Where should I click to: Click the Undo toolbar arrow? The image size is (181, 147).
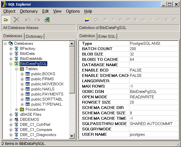tap(28, 20)
